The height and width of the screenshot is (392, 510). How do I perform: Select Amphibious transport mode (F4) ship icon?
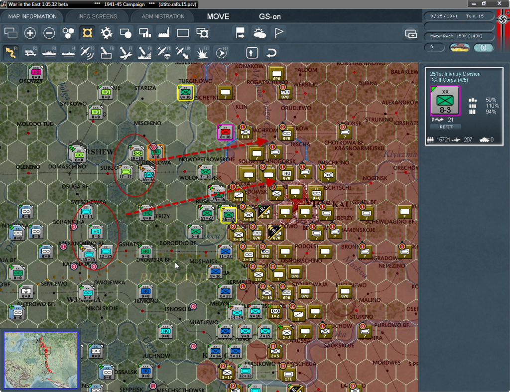coord(68,52)
